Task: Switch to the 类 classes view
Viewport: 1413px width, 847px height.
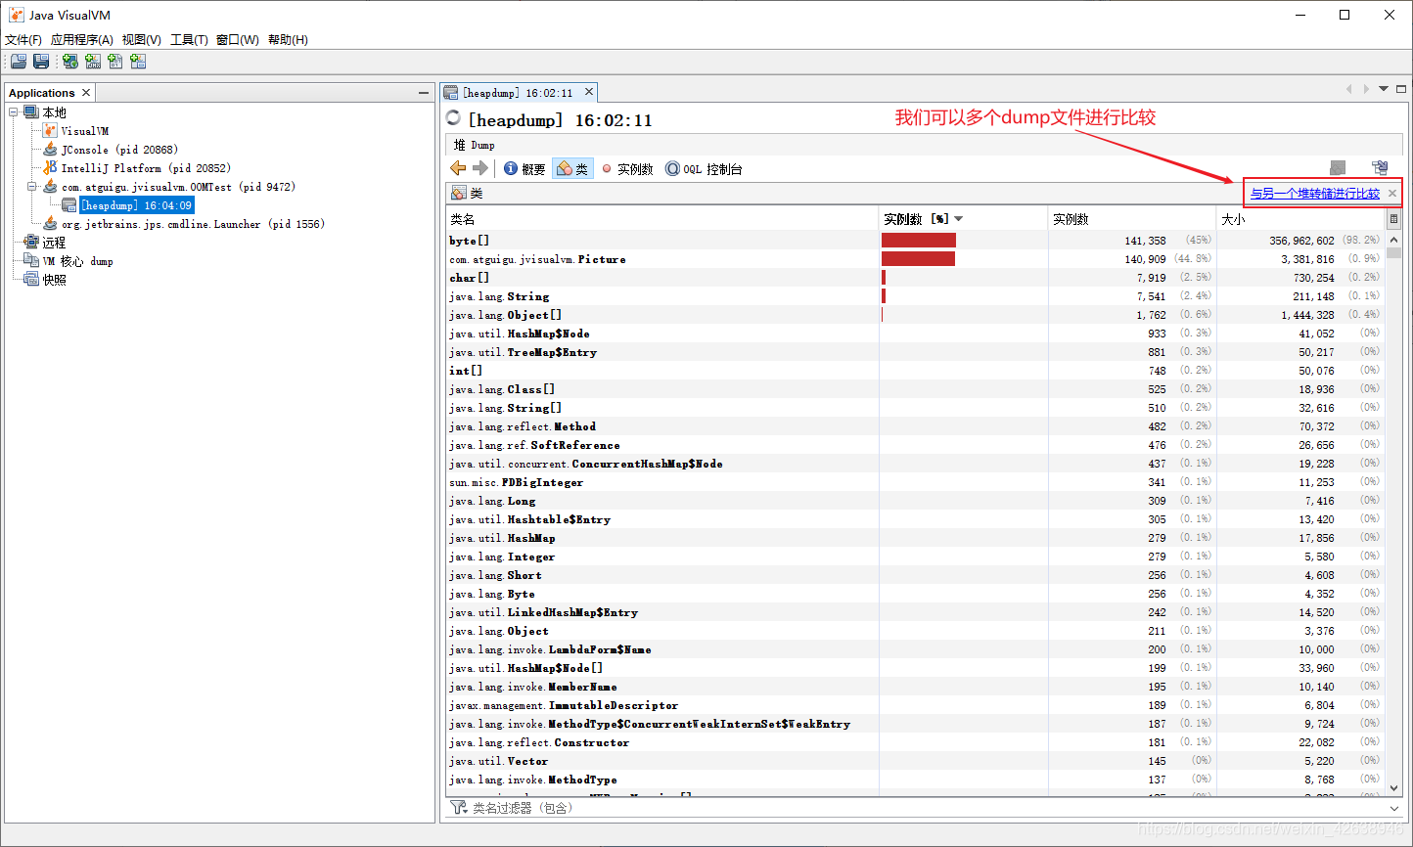Action: click(x=572, y=168)
